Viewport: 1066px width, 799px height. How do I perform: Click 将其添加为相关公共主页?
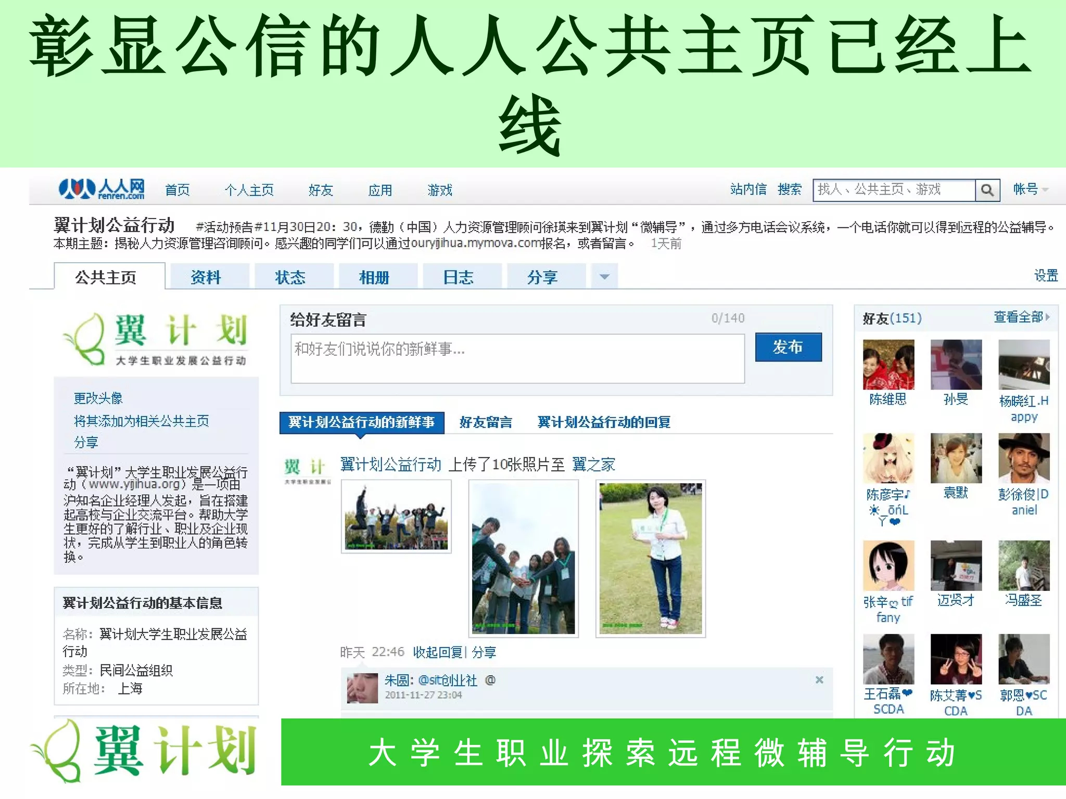(141, 421)
